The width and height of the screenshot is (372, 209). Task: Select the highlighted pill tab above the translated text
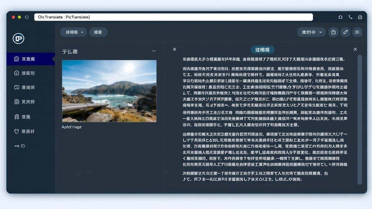coord(262,50)
